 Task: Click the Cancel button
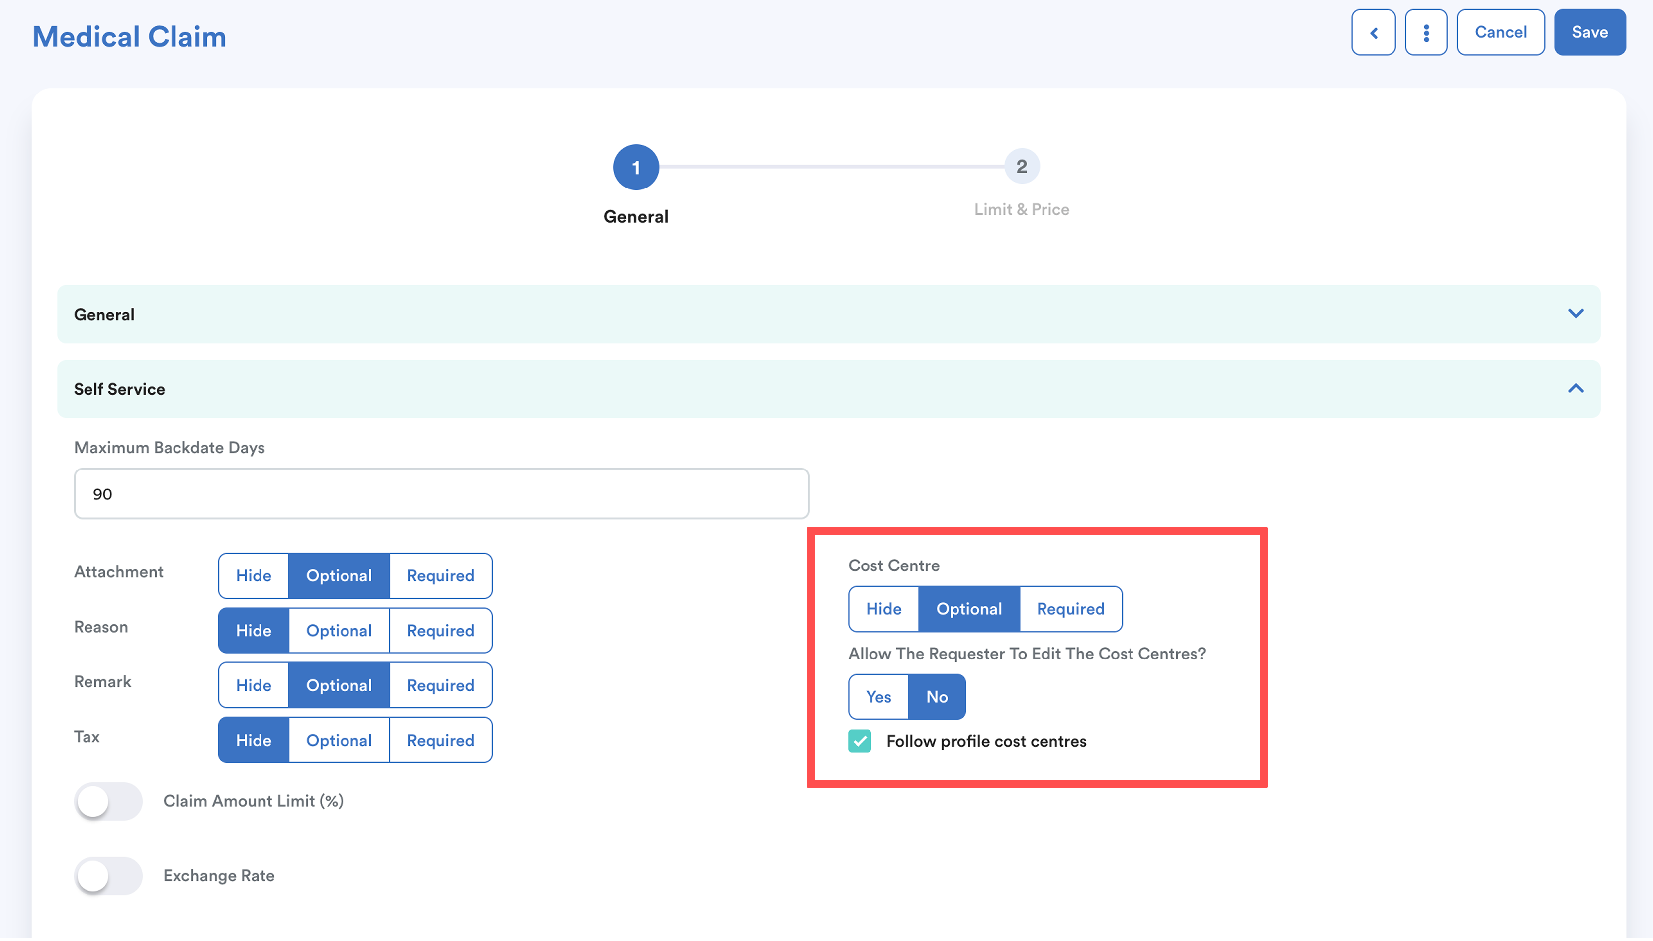pyautogui.click(x=1500, y=32)
